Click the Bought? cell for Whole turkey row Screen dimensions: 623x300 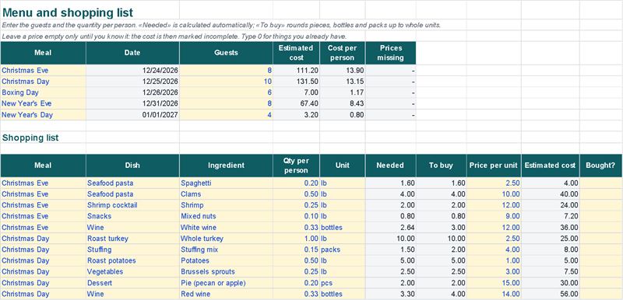point(601,239)
